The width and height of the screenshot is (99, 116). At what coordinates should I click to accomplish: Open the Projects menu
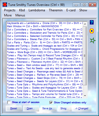coord(10,10)
